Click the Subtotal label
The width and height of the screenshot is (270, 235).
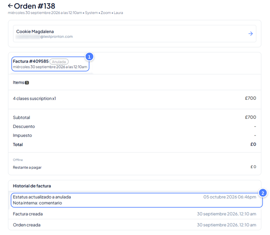point(21,117)
